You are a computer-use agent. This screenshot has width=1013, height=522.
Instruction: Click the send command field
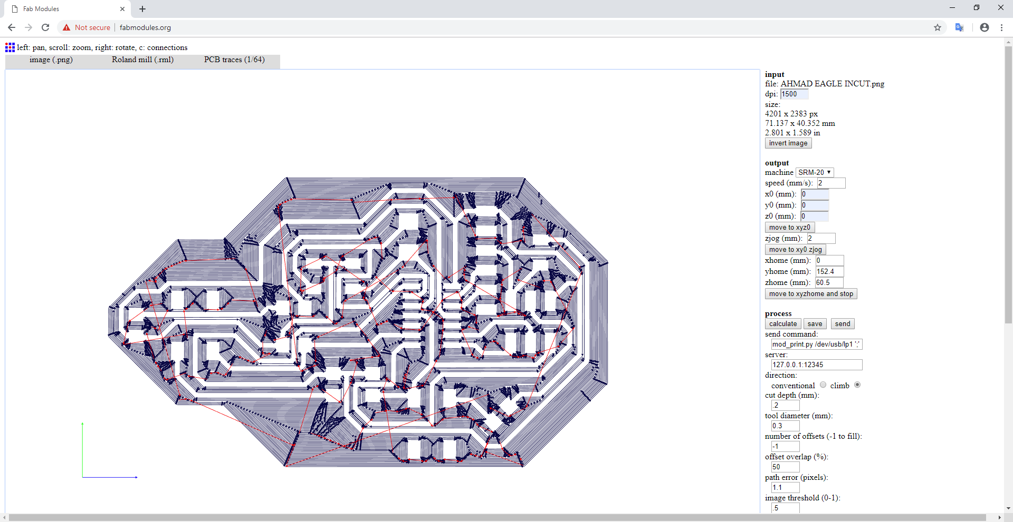click(x=817, y=344)
